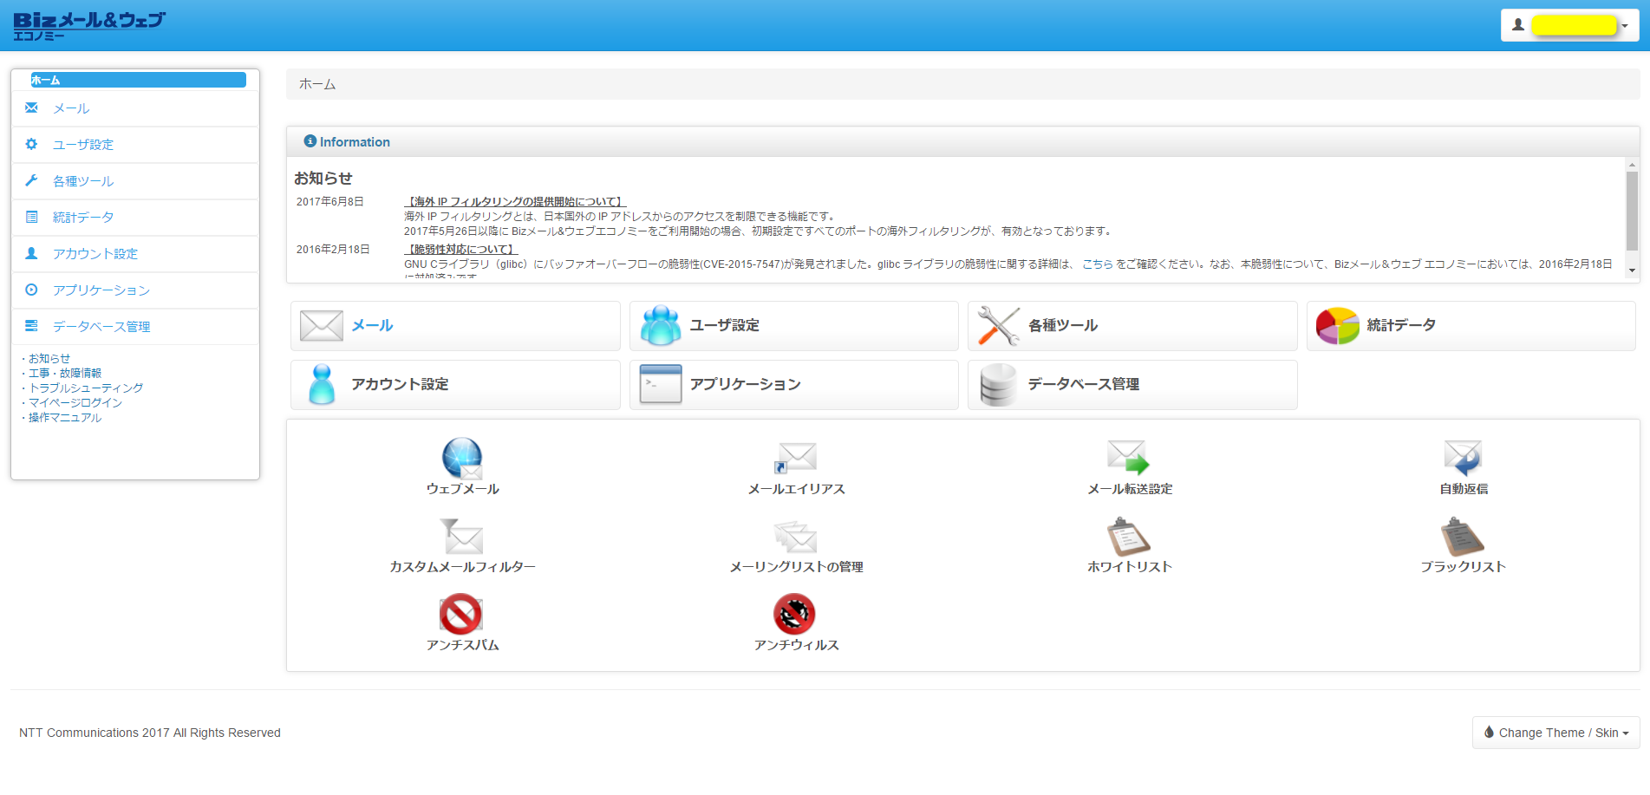This screenshot has height=795, width=1650.
Task: Click sidebar person icon beside アカウント設定
Action: (x=32, y=253)
